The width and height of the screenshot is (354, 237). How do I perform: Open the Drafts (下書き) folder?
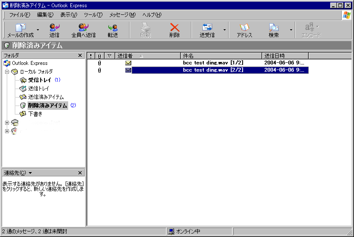click(35, 114)
